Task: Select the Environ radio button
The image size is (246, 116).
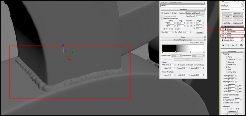Action: (171, 13)
